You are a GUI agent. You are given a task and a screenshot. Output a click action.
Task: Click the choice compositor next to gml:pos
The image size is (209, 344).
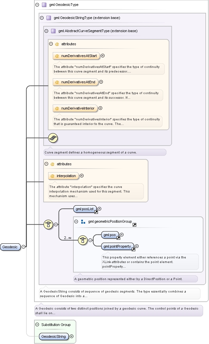83,240
